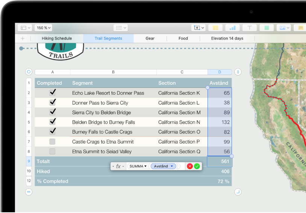Click the Shape toolbar icon

point(267,28)
